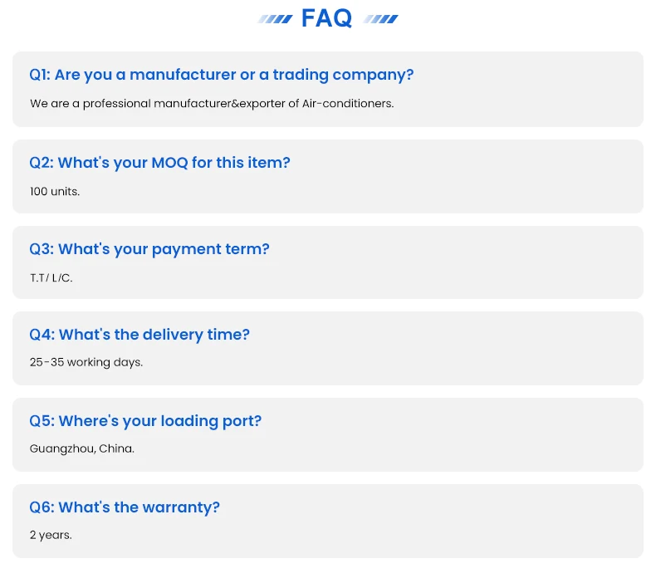
Task: Click the 'Q1:' number prefix
Action: coord(40,75)
